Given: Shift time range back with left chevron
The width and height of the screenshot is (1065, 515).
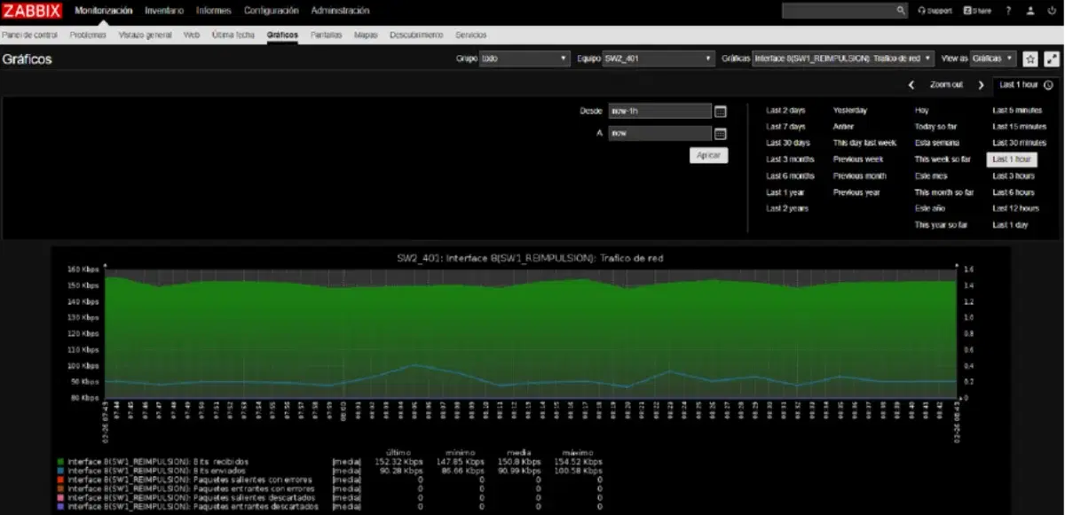Looking at the screenshot, I should (x=911, y=85).
